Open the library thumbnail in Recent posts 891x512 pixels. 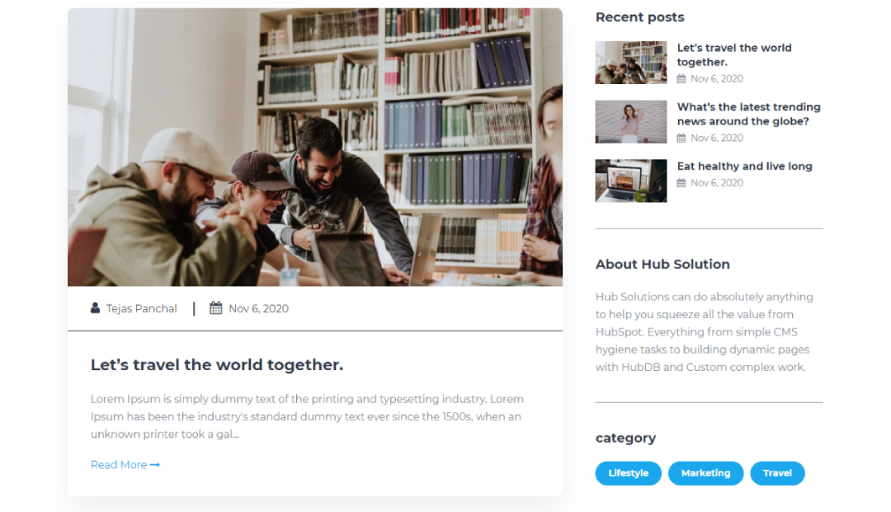pos(631,63)
